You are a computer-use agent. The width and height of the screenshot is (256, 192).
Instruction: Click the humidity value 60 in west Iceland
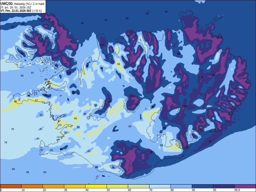tap(76, 118)
